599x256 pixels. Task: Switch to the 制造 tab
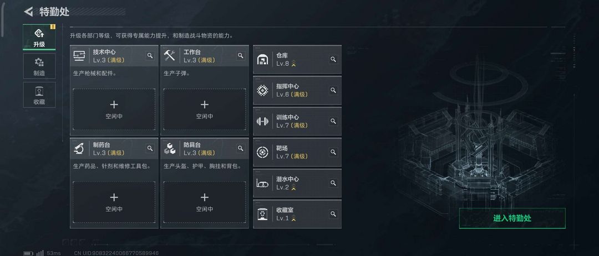[x=39, y=66]
